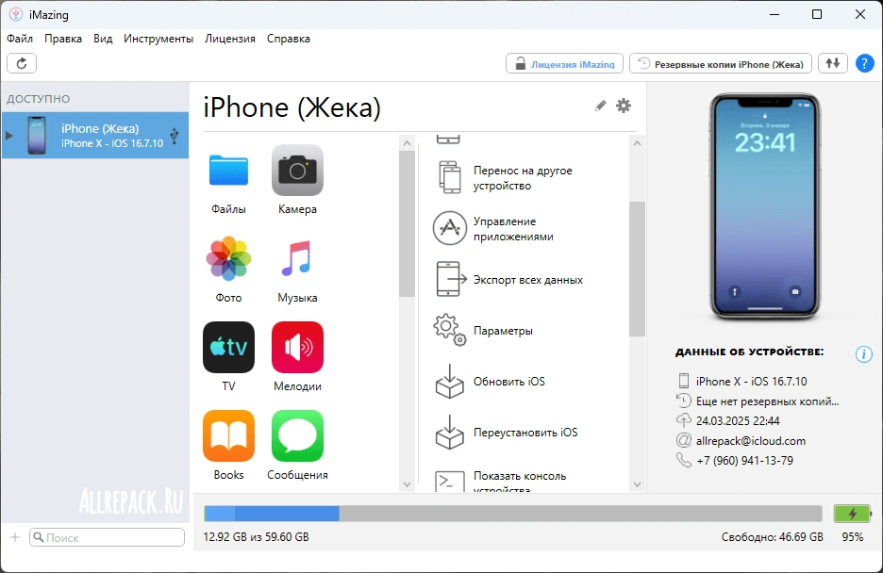This screenshot has width=883, height=573.
Task: Click the battery charging icon
Action: [x=853, y=514]
